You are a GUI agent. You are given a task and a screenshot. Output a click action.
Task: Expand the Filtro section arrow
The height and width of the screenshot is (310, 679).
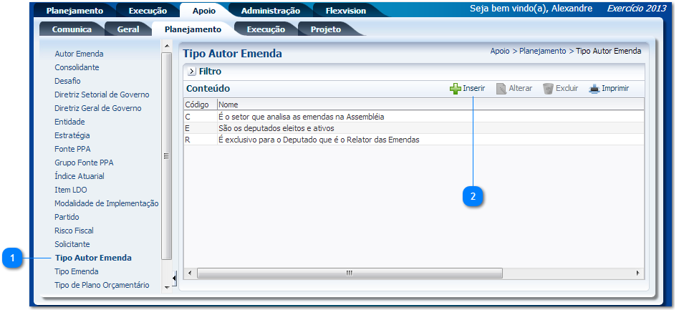pos(191,72)
